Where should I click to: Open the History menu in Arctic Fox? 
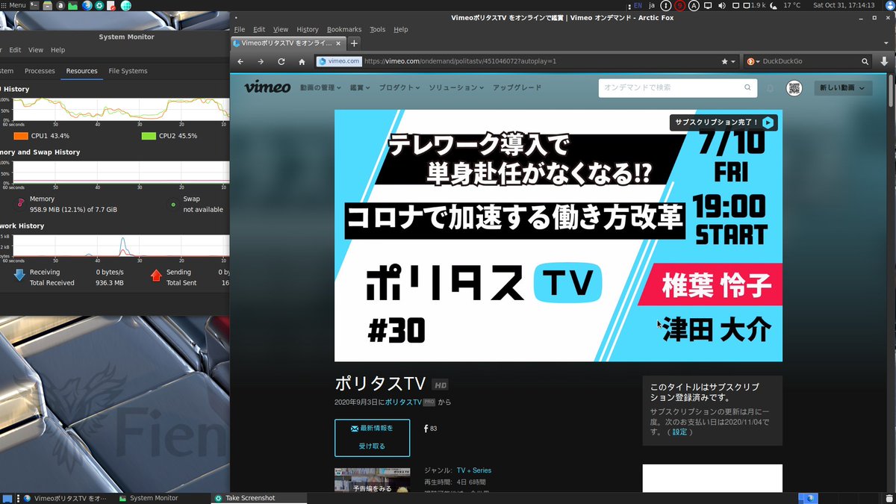(307, 29)
